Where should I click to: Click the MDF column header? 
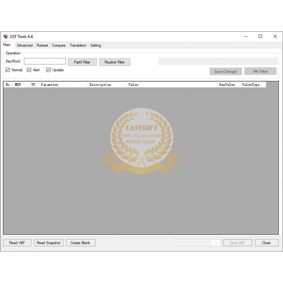point(21,85)
